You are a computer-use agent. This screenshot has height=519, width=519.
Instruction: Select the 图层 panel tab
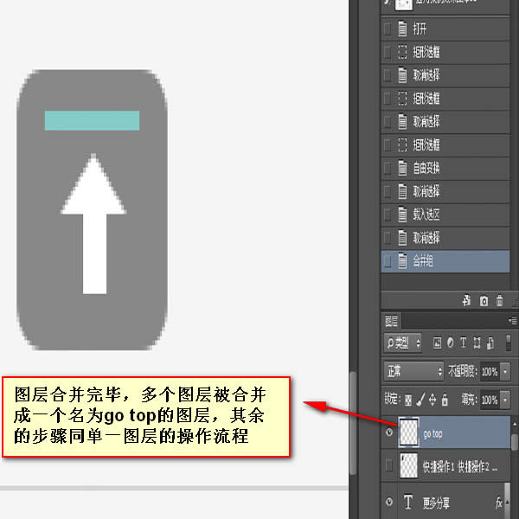[x=393, y=321]
